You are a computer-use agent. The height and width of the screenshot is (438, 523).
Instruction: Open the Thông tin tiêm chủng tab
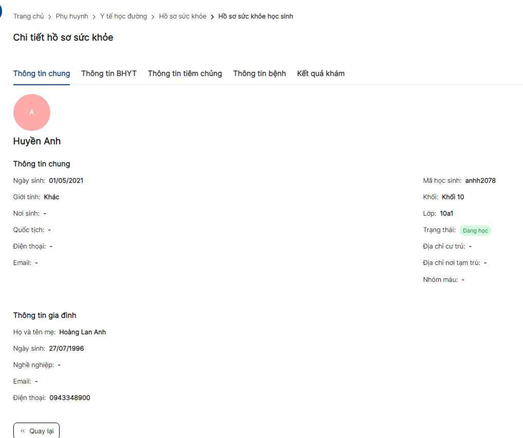tap(185, 73)
